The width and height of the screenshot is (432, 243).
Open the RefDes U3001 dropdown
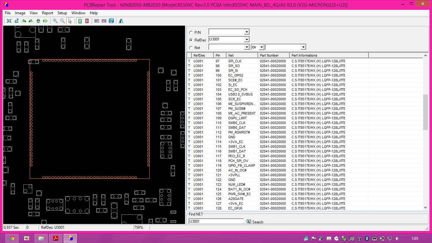247,40
